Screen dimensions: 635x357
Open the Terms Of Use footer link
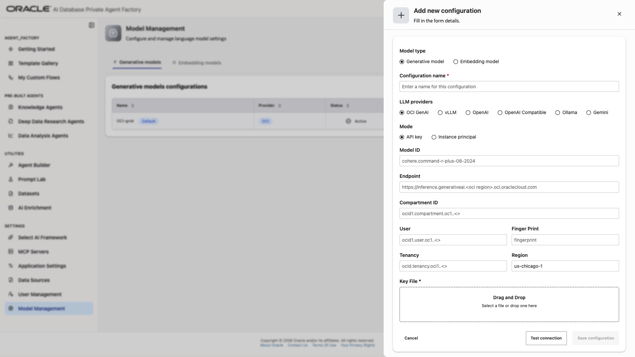324,345
